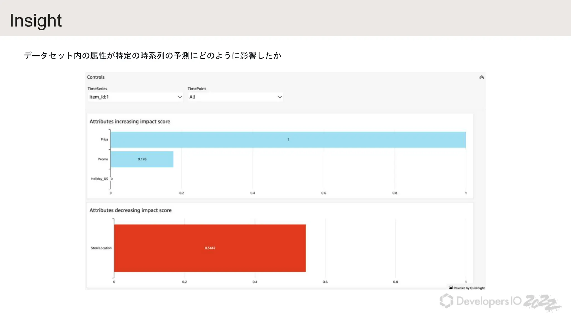The width and height of the screenshot is (571, 321).
Task: Click the Holiday_US axis label
Action: click(x=99, y=179)
